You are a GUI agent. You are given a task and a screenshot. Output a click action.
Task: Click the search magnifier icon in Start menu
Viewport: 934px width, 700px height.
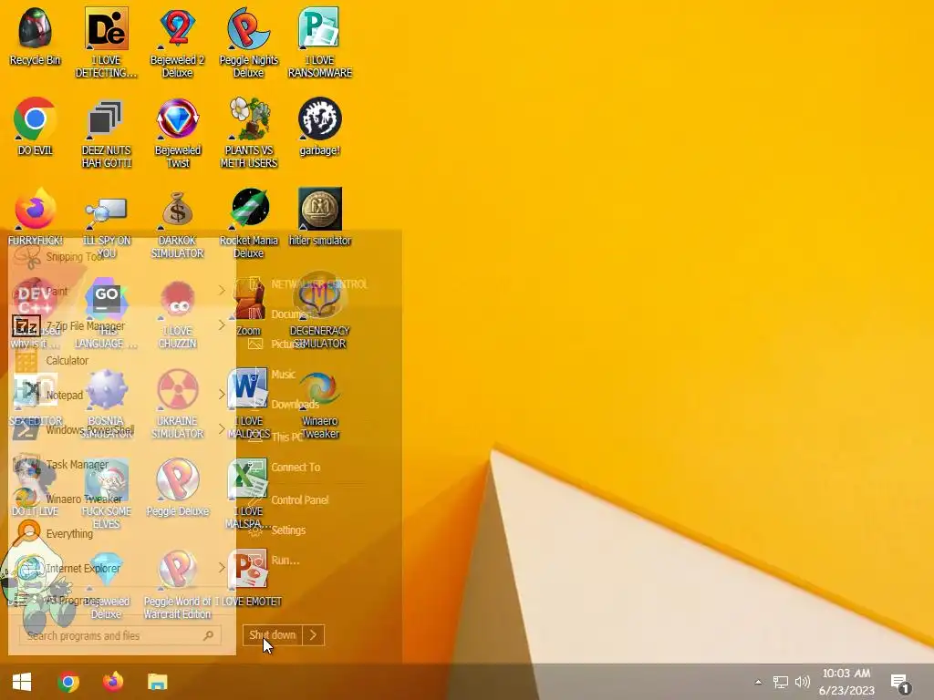[208, 635]
